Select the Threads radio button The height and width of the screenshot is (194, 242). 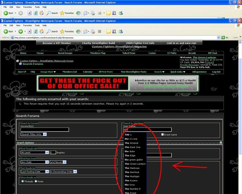coord(23,181)
